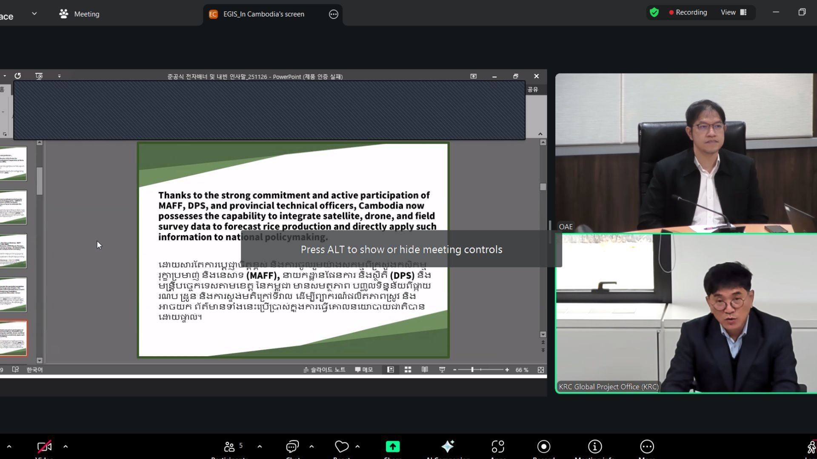
Task: Switch PowerPoint to slide sorter view
Action: [408, 370]
